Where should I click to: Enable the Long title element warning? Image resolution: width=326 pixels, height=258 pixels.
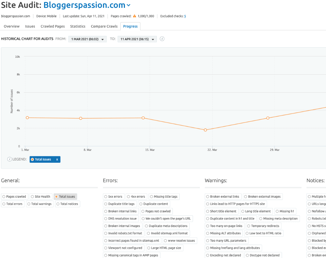point(256,211)
